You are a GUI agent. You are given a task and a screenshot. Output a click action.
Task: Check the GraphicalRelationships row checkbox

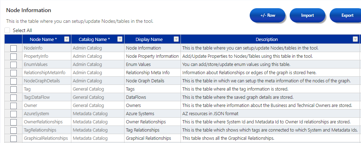tap(14, 139)
